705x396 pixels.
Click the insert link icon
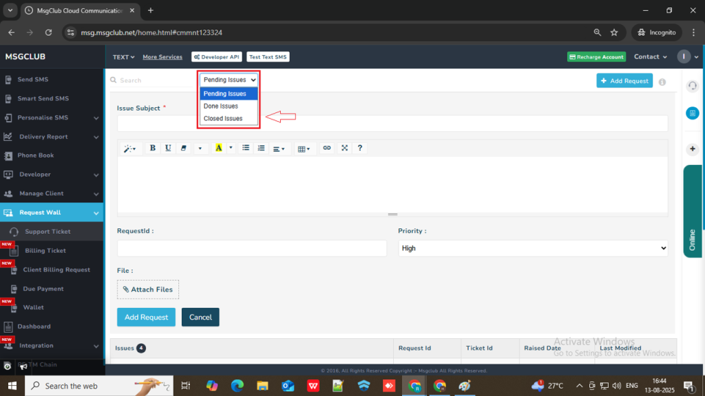click(327, 148)
